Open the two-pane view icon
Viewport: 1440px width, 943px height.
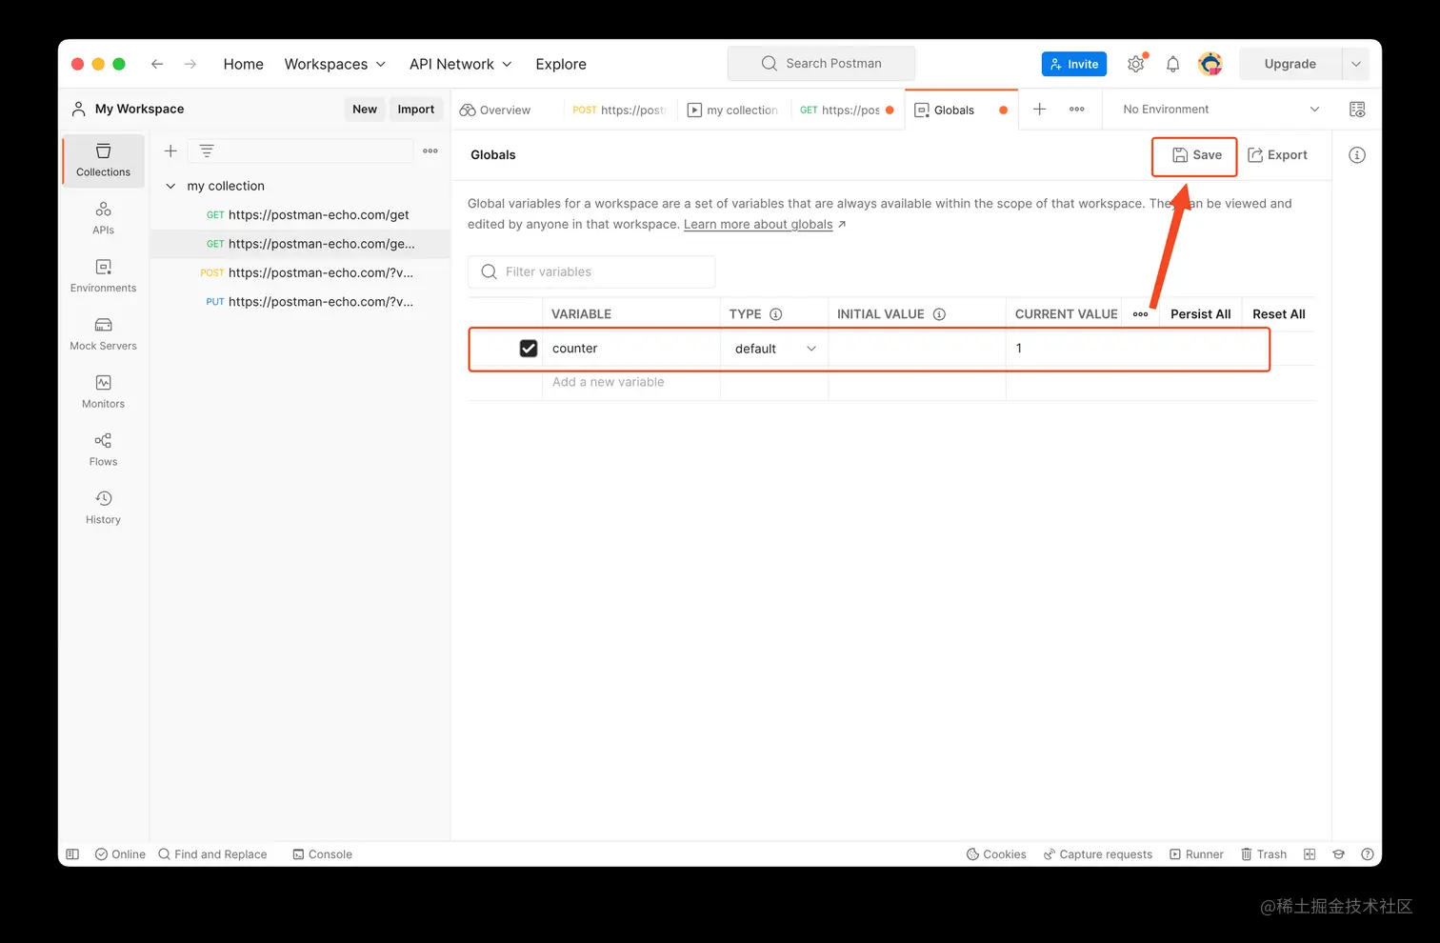[x=1310, y=854]
